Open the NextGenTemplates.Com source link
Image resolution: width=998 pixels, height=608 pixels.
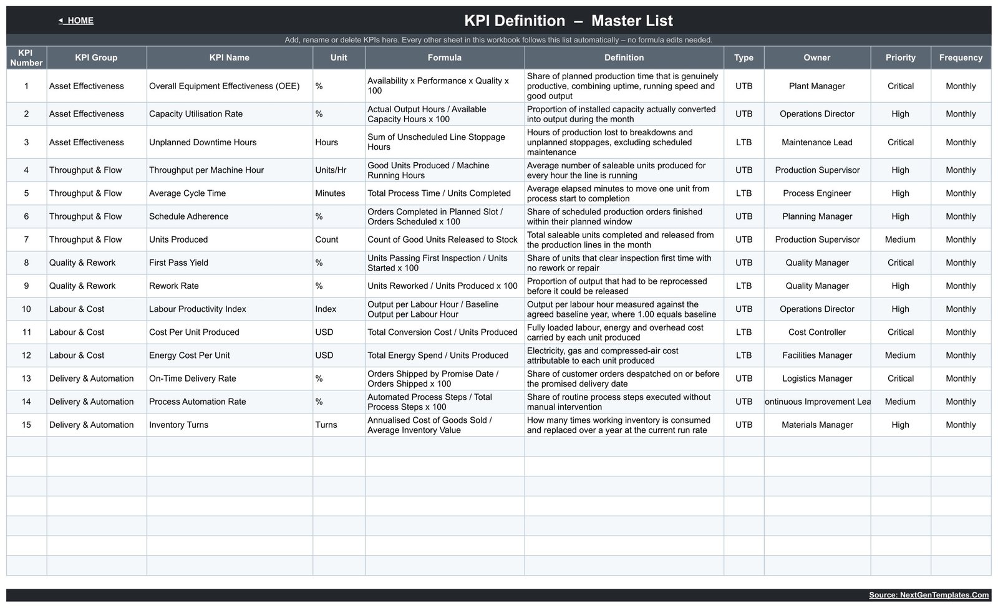point(929,595)
